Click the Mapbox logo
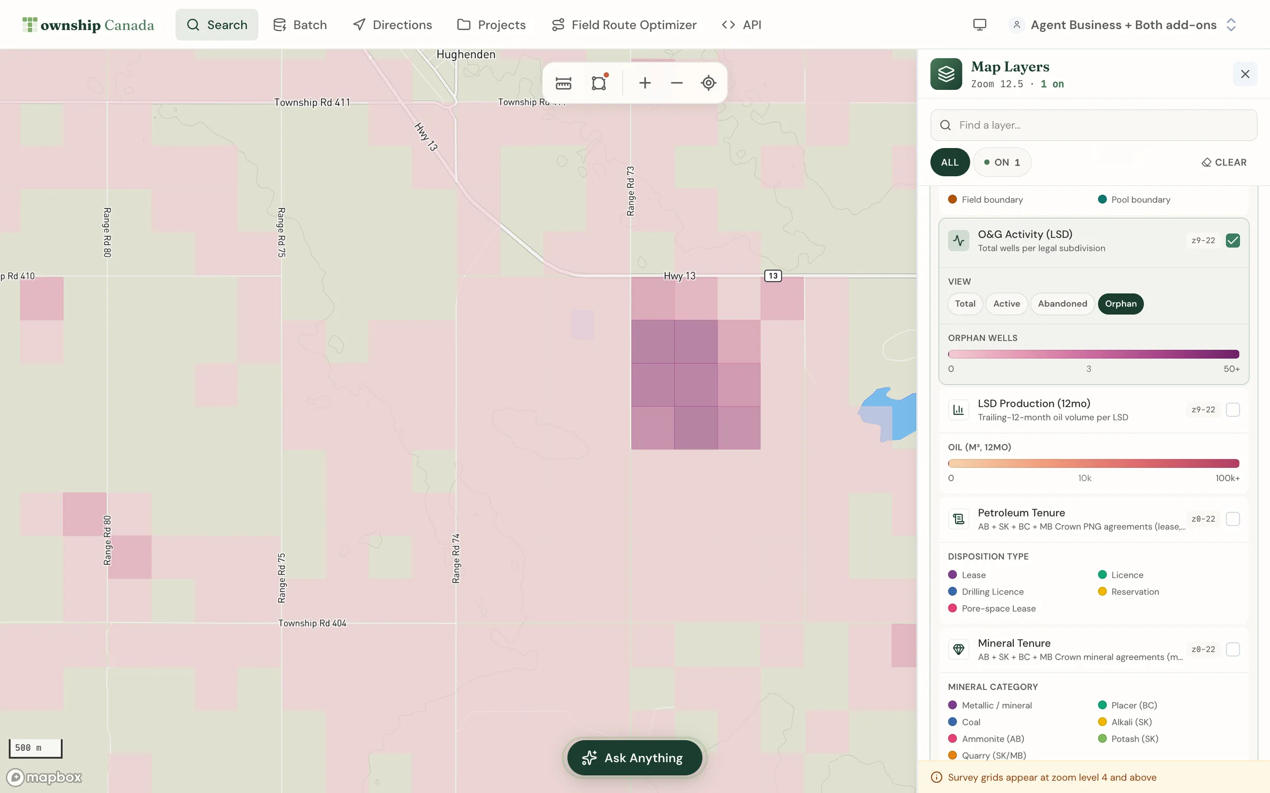The height and width of the screenshot is (793, 1270). pos(44,777)
